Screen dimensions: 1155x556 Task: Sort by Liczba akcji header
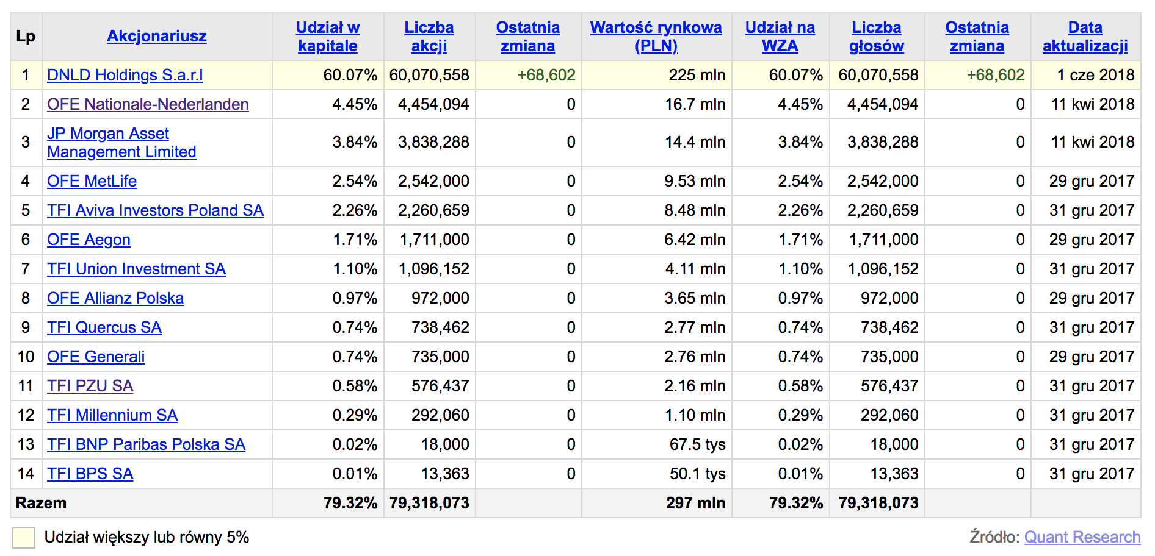point(429,37)
